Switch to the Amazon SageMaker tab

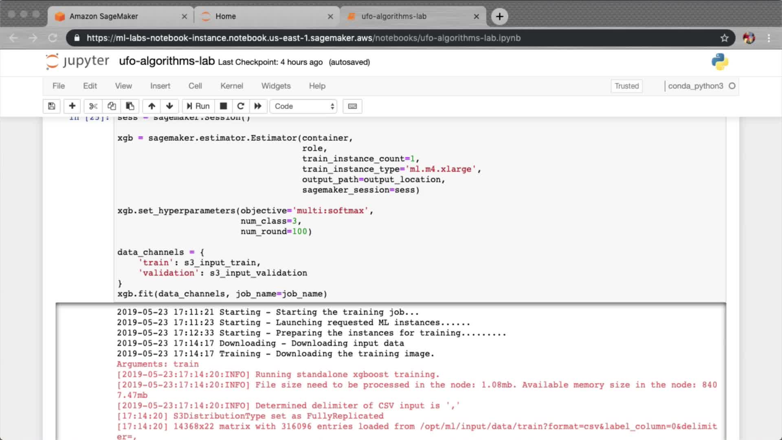pyautogui.click(x=104, y=16)
